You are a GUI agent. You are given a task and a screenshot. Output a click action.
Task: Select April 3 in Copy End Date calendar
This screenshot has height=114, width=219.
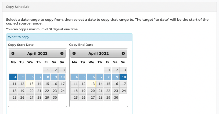coord(123,70)
